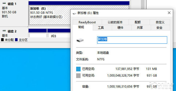Click the 类型 label
Viewport: 176px width, 91px height.
79,53
